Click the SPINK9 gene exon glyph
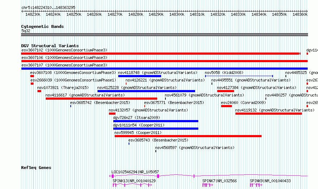Viewport: 318px width, 189px height. point(256,185)
